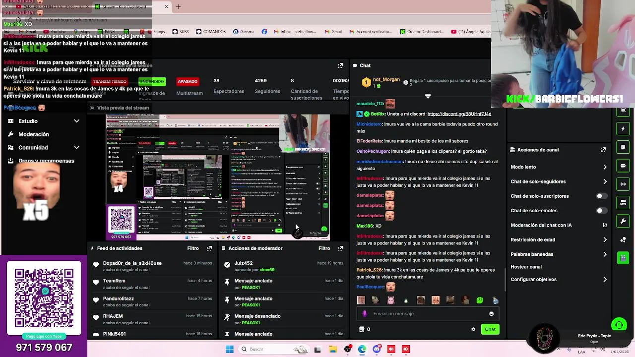The height and width of the screenshot is (357, 635).
Task: Toggle Chat de solo-suscriptores switch
Action: [601, 196]
